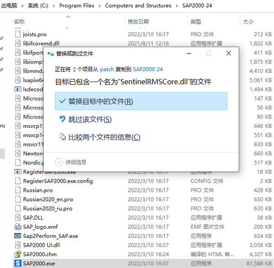
Task: Select the Sap2Perform_SAP.exe CSI icon
Action: (x=18, y=236)
